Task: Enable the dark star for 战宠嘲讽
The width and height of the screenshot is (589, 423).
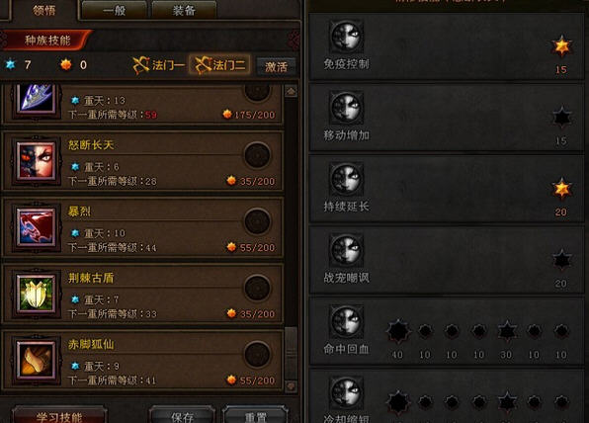Action: 561,260
